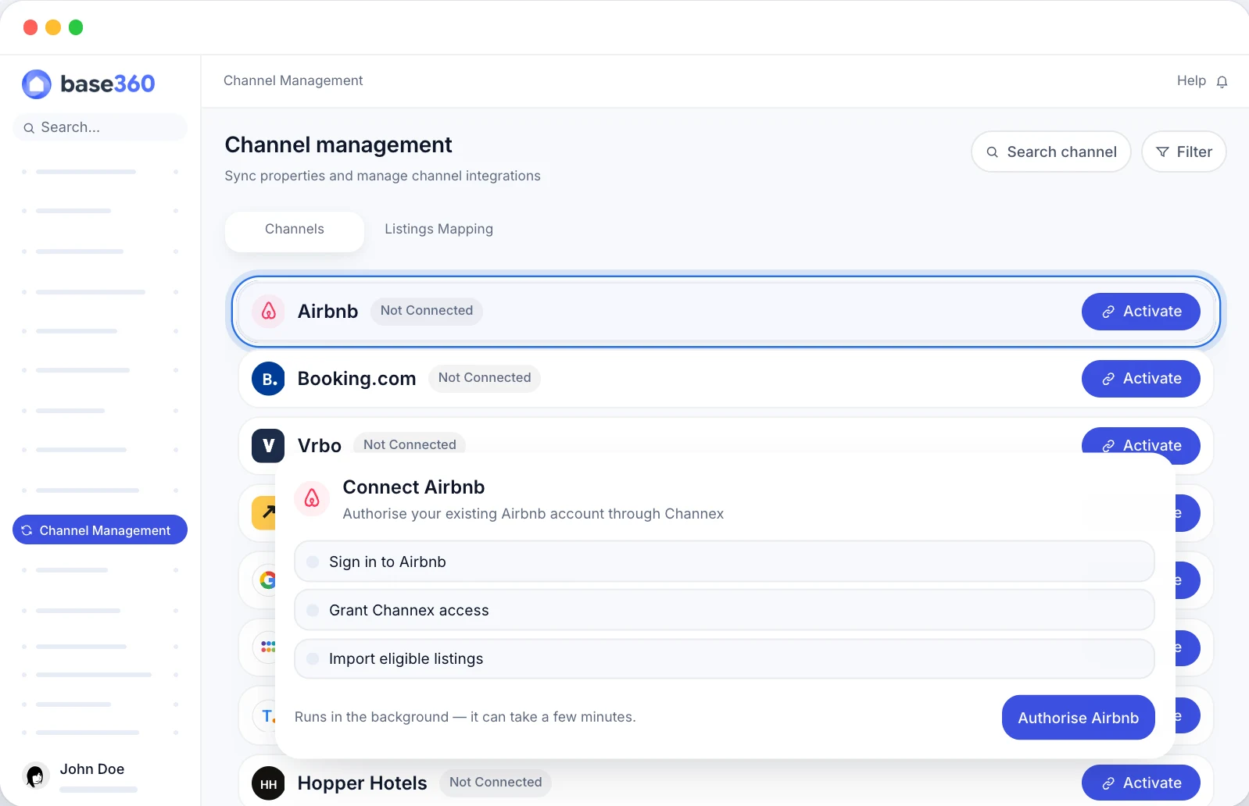Click John Doe's avatar
This screenshot has width=1249, height=806.
(35, 776)
